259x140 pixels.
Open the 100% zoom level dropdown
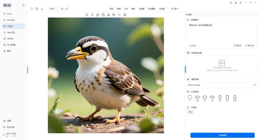pyautogui.click(x=53, y=9)
